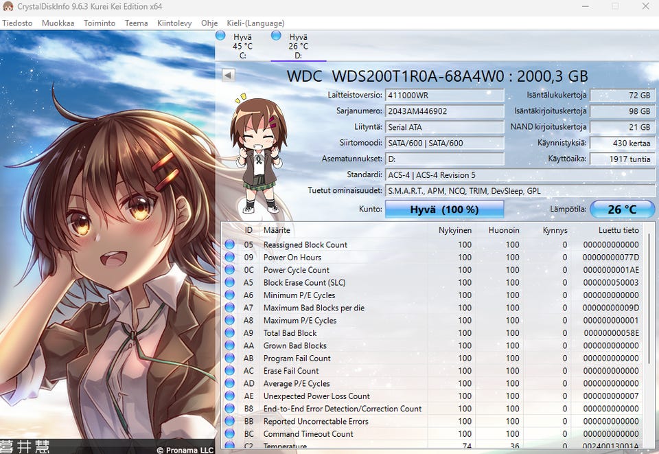Click status orb for Command Timeout Count
659x454 pixels.
tap(230, 434)
